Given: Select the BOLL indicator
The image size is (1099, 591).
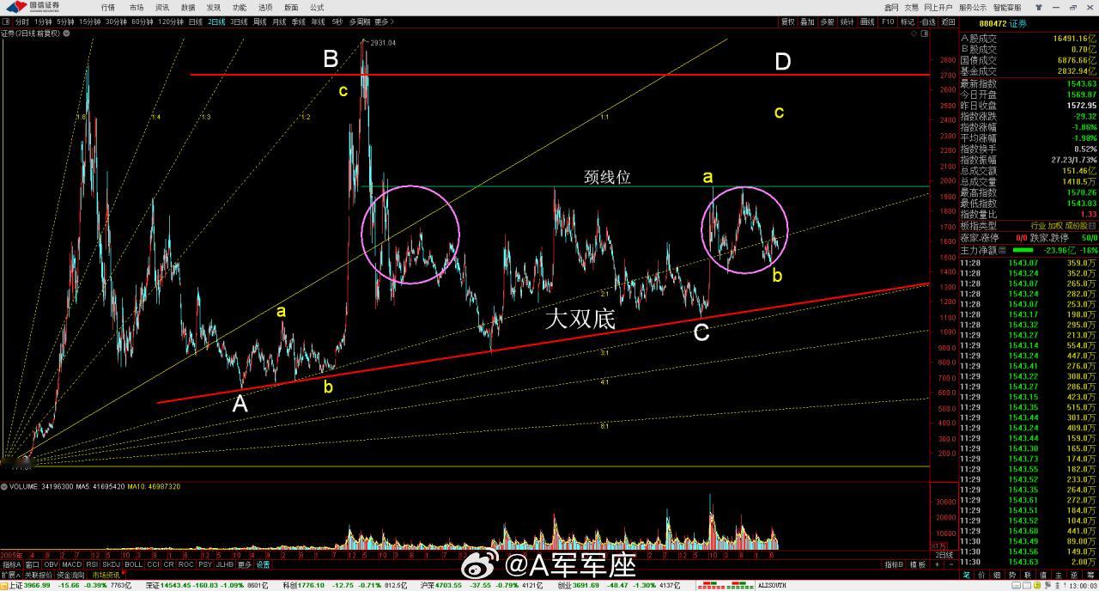Looking at the screenshot, I should coord(133,565).
